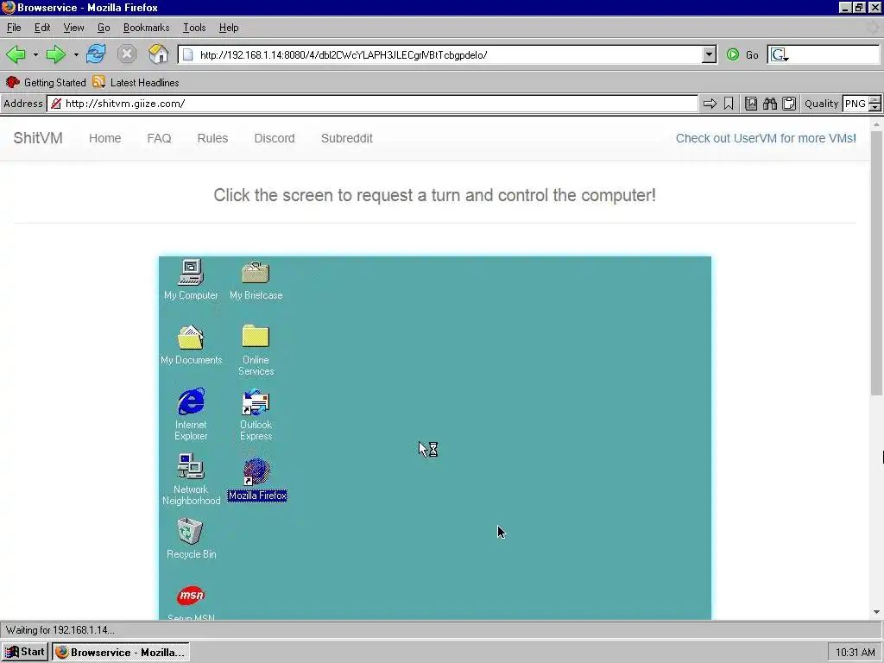Open Getting Started bookmark
This screenshot has width=884, height=663.
click(x=46, y=82)
